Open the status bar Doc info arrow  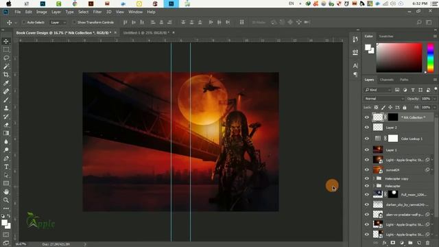point(85,244)
